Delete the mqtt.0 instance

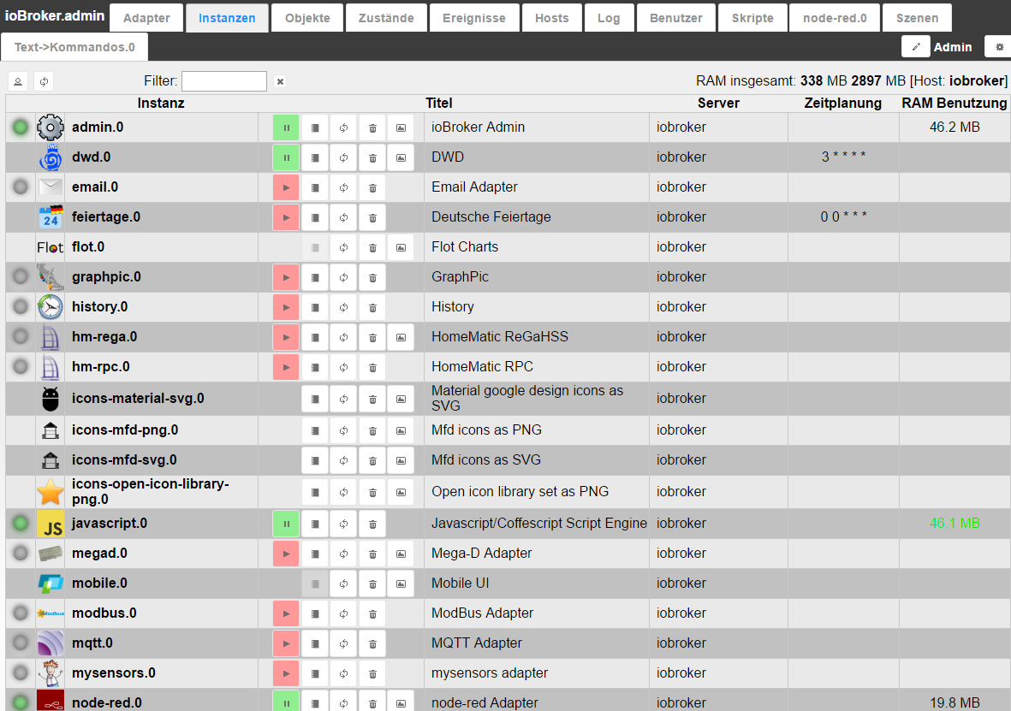(372, 643)
